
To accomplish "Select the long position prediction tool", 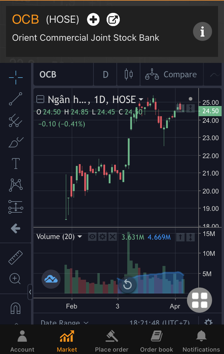I will [x=16, y=207].
